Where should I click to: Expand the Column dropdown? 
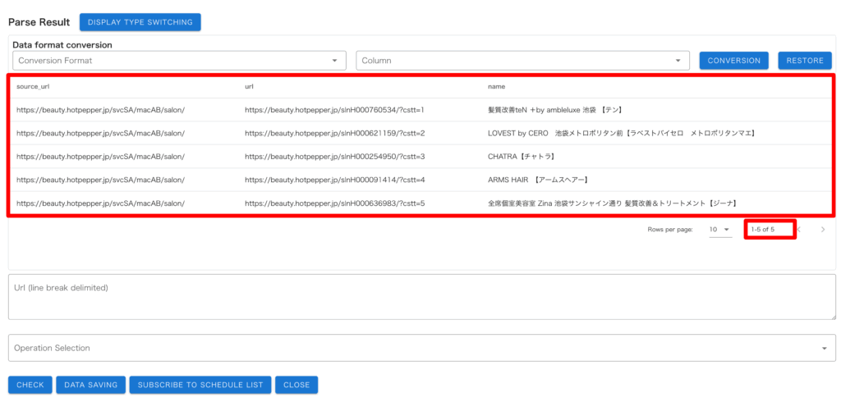coord(522,61)
